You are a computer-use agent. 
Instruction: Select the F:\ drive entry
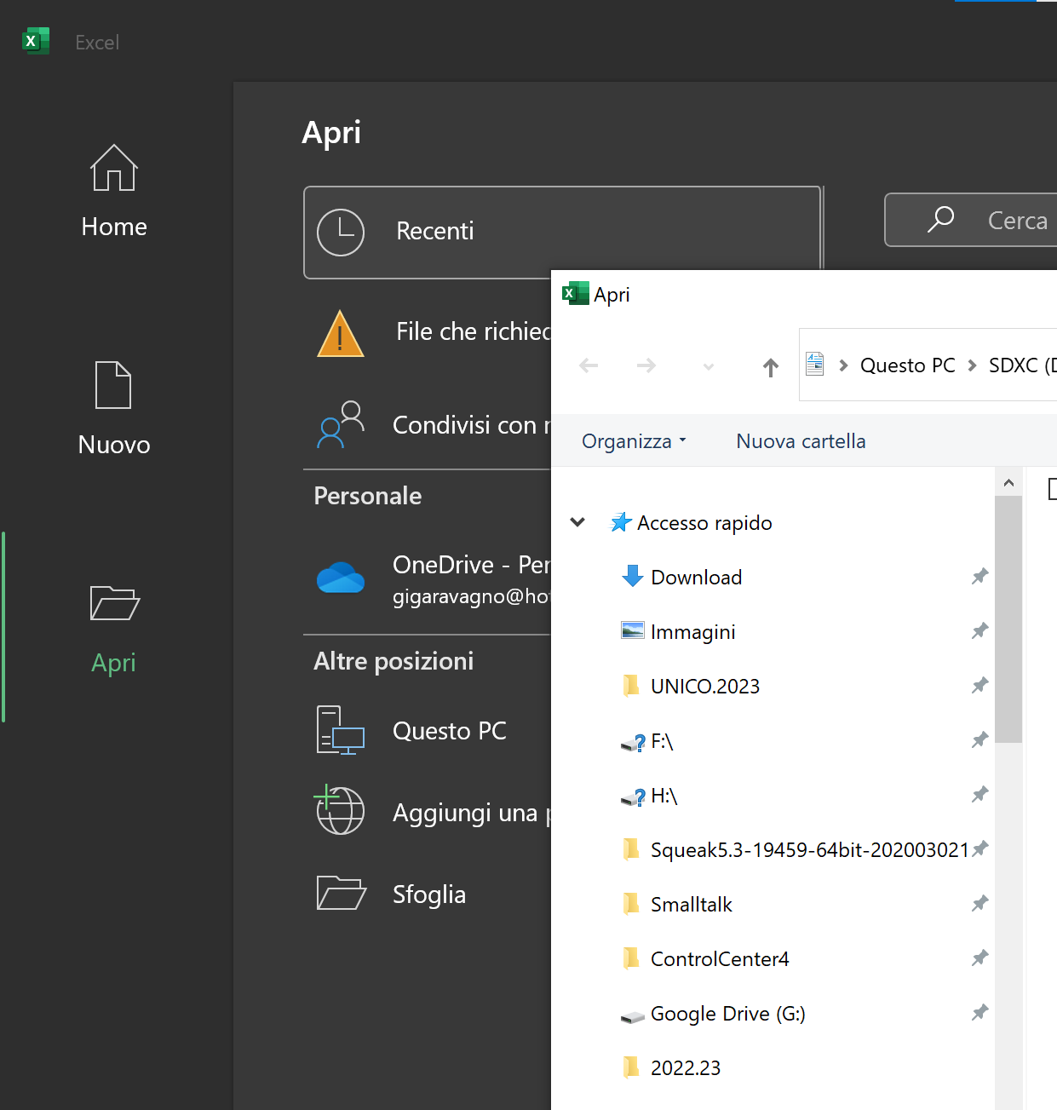click(662, 741)
